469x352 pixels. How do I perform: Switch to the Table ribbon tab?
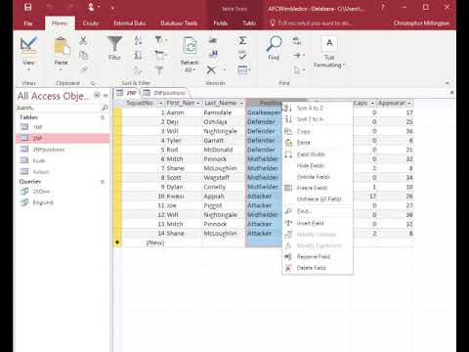[x=249, y=23]
